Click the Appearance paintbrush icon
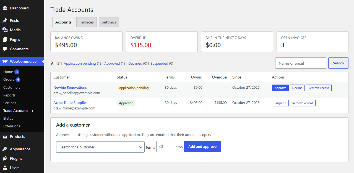Screen dimensions: 354x173 pyautogui.click(x=5, y=149)
